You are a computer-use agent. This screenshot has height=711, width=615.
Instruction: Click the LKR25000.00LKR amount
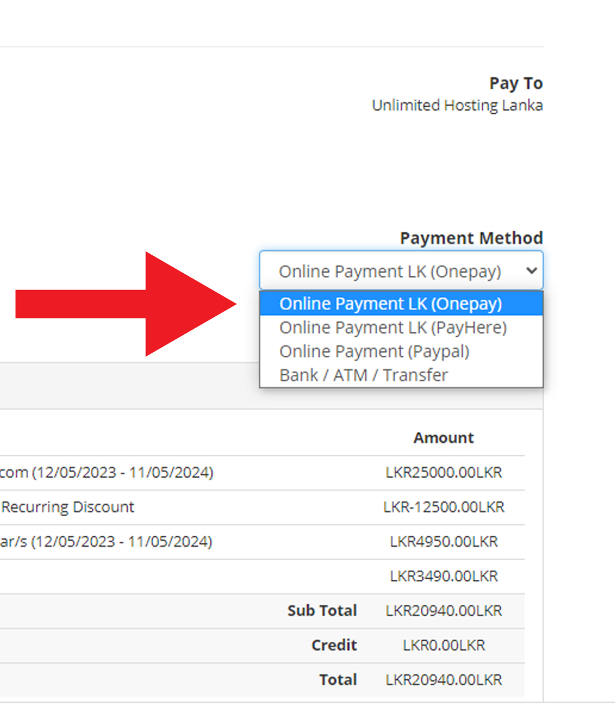[444, 472]
